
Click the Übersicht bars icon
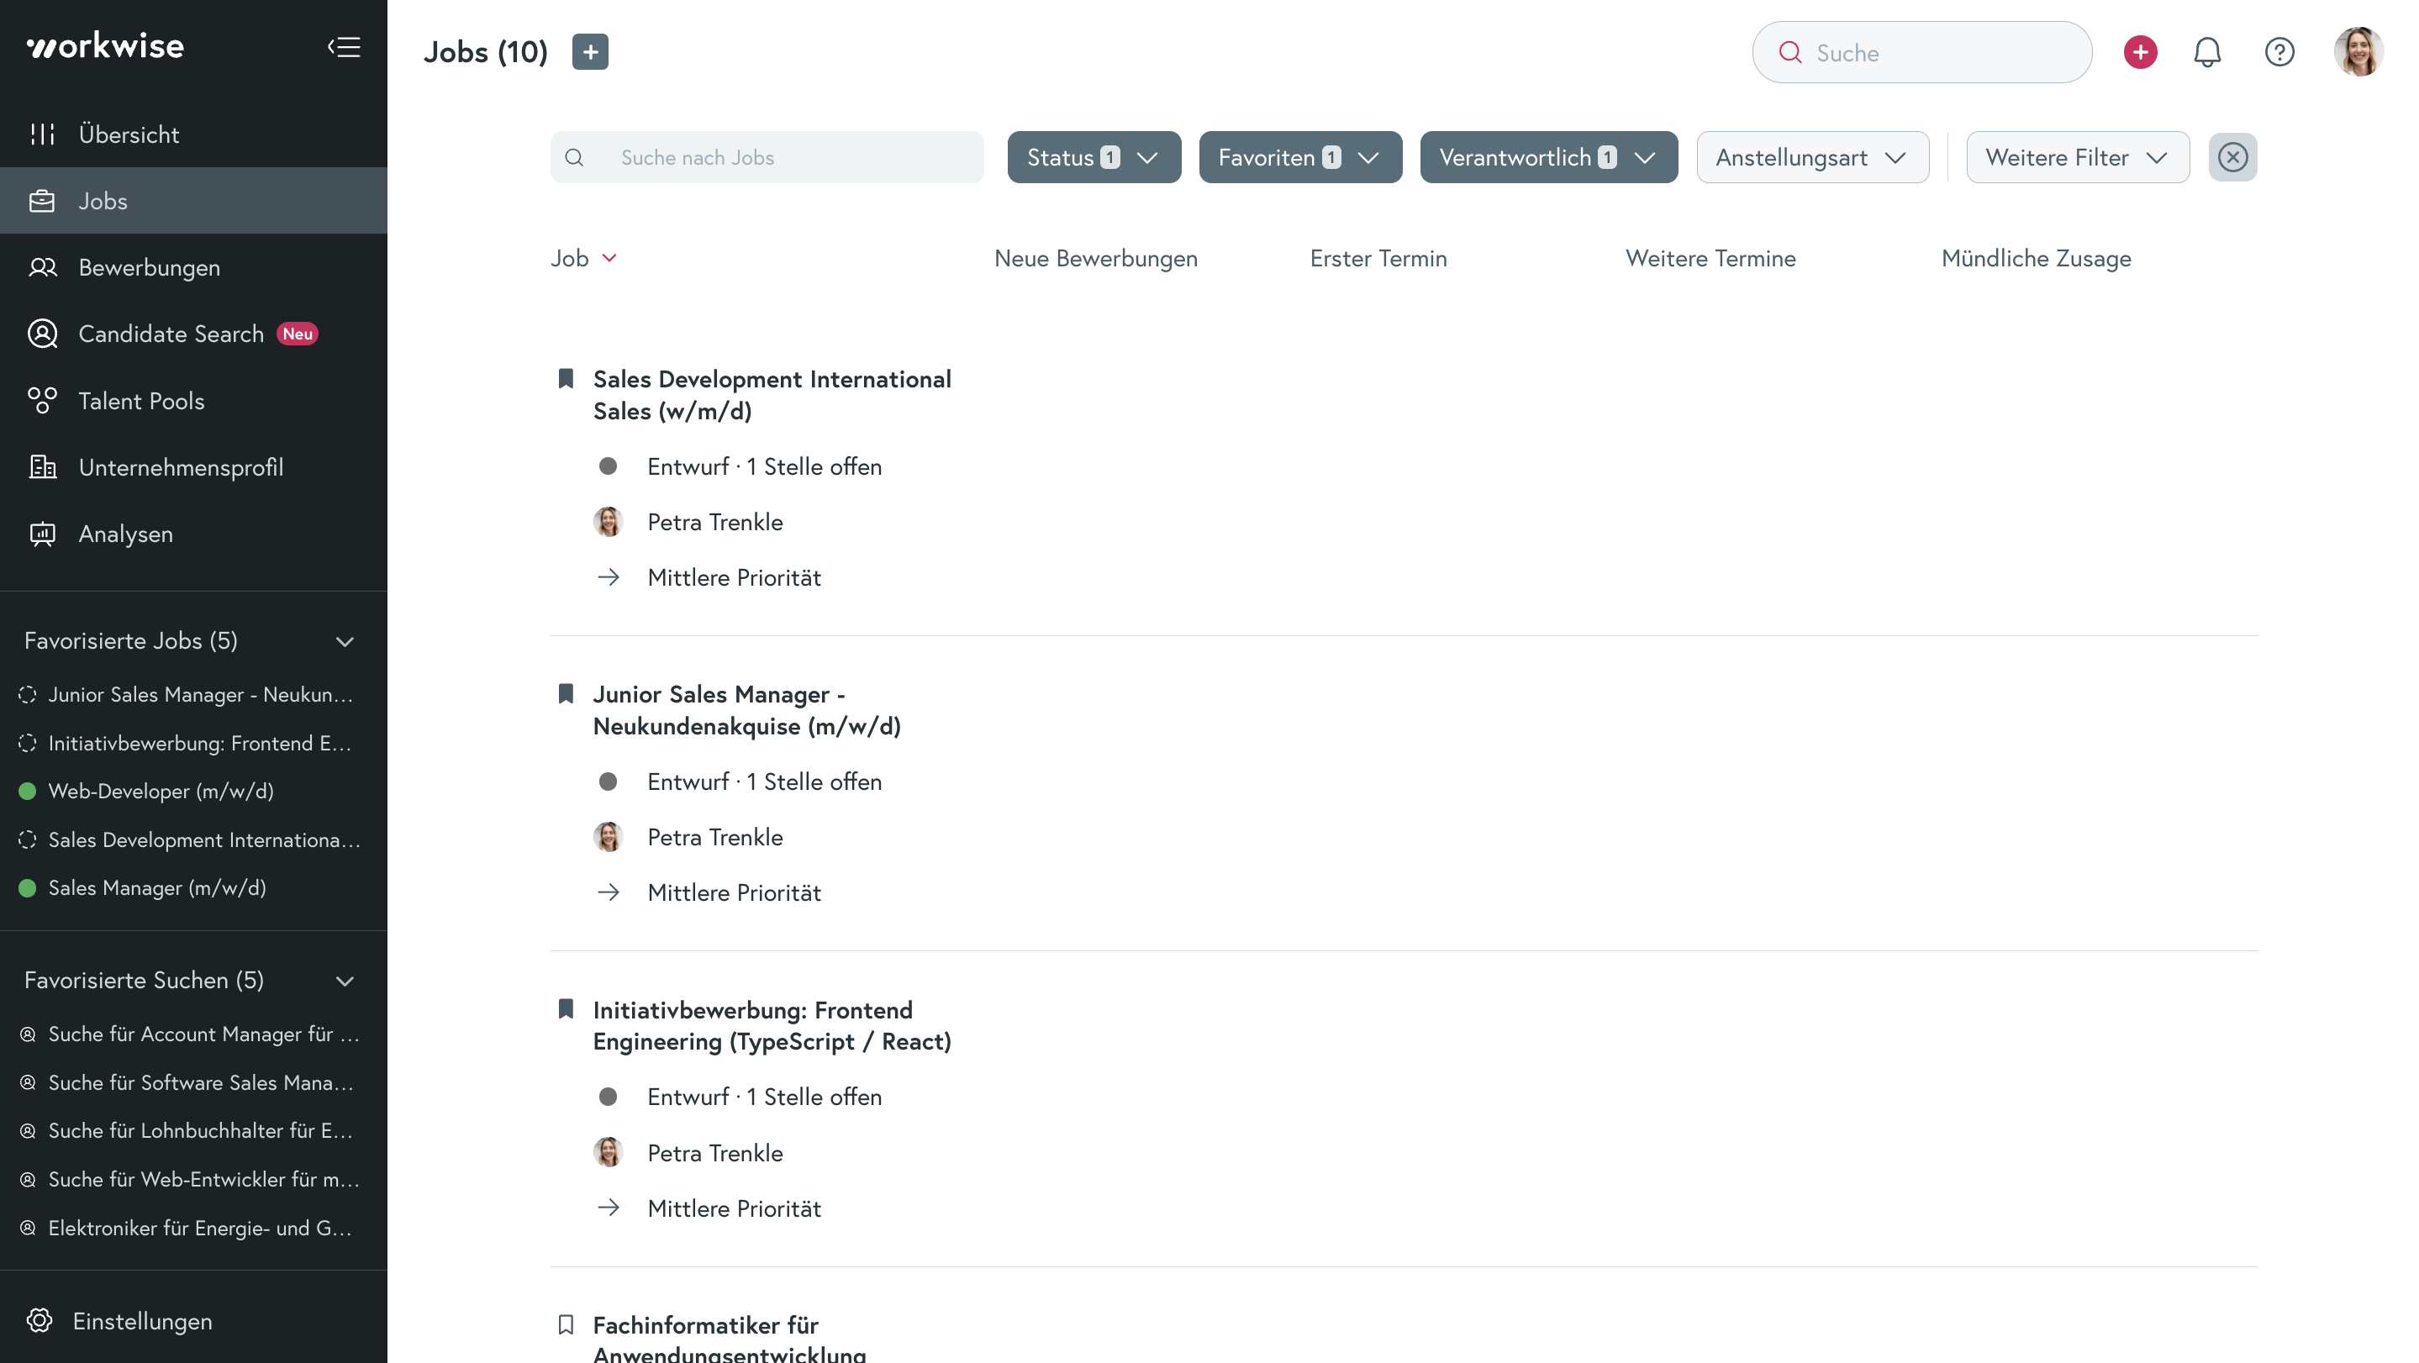42,134
